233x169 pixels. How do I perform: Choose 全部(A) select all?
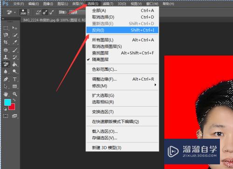pyautogui.click(x=122, y=11)
